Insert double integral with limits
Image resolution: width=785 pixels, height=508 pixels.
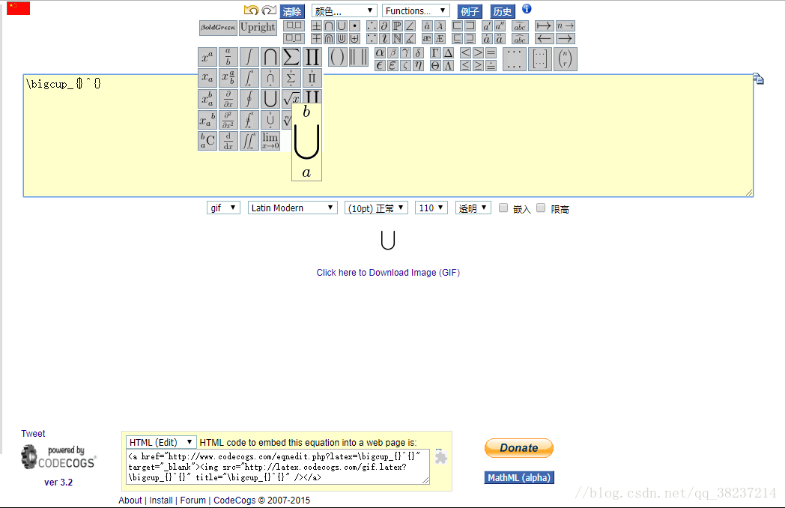tap(249, 141)
